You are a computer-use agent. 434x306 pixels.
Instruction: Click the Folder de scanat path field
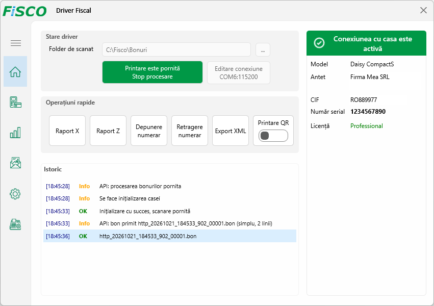point(176,50)
